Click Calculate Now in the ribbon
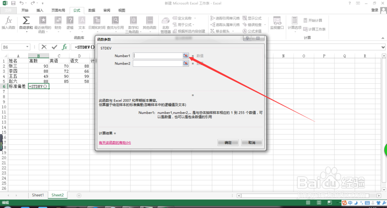387x208 pixels. [313, 20]
